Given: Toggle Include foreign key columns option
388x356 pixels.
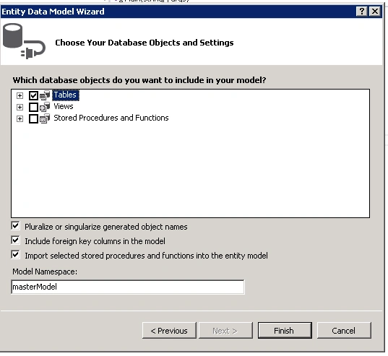Looking at the screenshot, I should point(16,240).
